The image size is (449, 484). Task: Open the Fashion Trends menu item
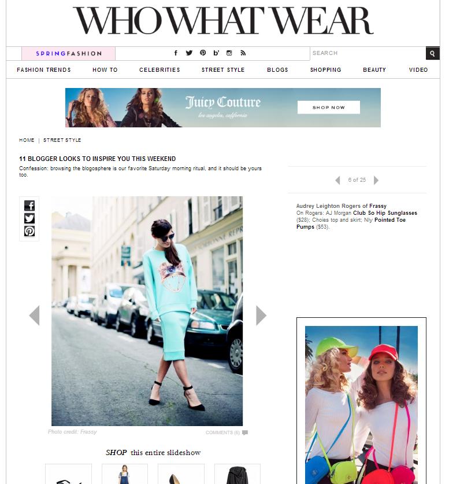point(44,69)
